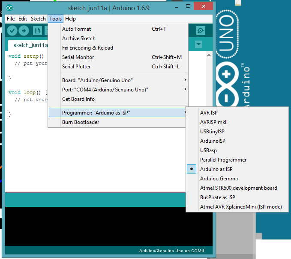291x259 pixels.
Task: Minimize the Arduino window
Action: [177, 7]
